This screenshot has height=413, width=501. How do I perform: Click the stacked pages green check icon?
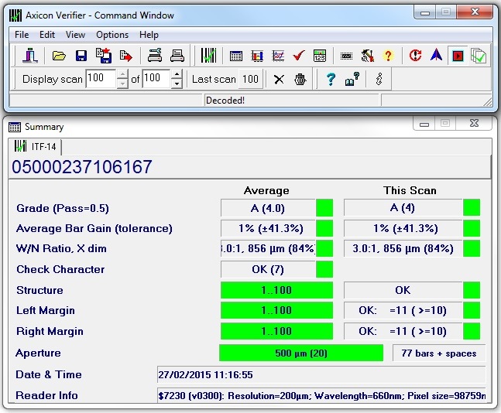[479, 56]
